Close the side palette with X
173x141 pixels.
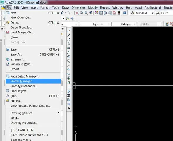pyautogui.click(x=63, y=29)
